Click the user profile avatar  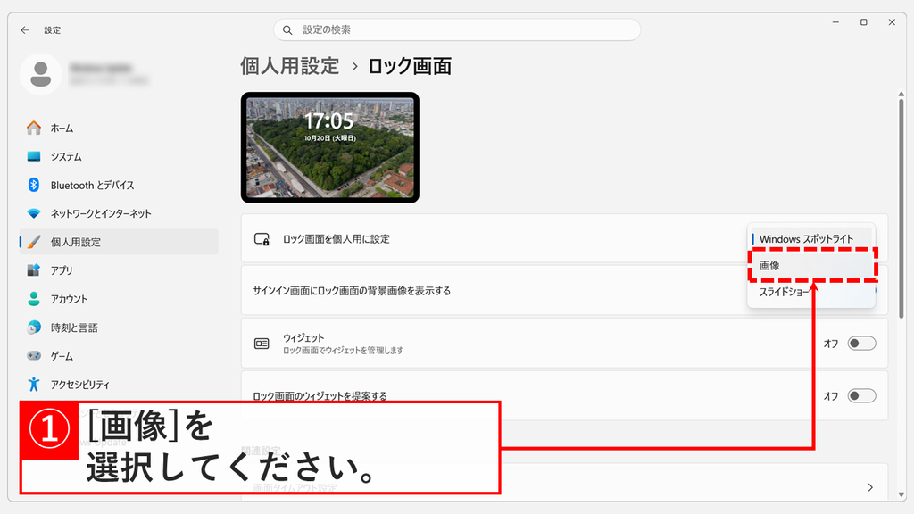[x=41, y=74]
